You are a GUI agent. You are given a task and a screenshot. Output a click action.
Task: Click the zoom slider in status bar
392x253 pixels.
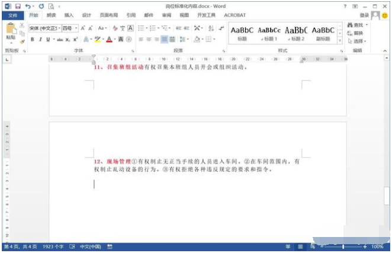tap(343, 246)
